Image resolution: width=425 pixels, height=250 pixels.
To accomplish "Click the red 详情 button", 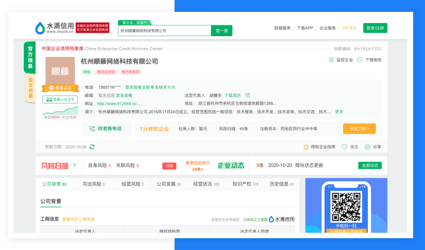I will tap(169, 166).
